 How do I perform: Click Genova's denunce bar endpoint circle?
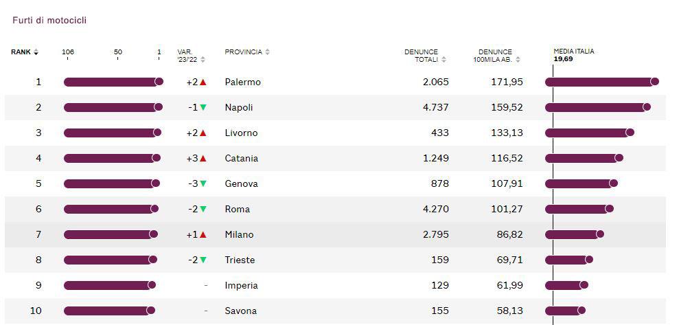click(613, 183)
